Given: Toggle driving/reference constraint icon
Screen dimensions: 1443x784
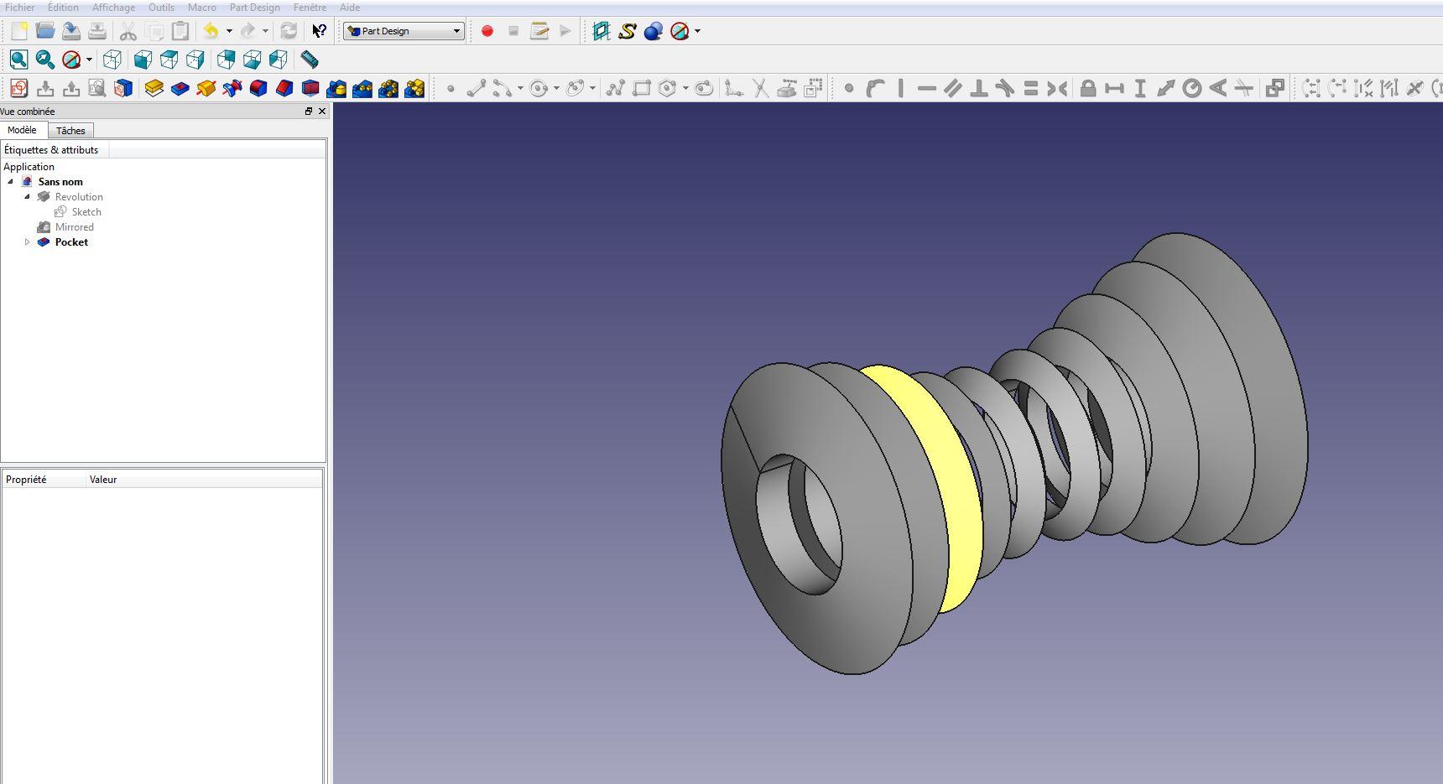Looking at the screenshot, I should click(x=1274, y=88).
